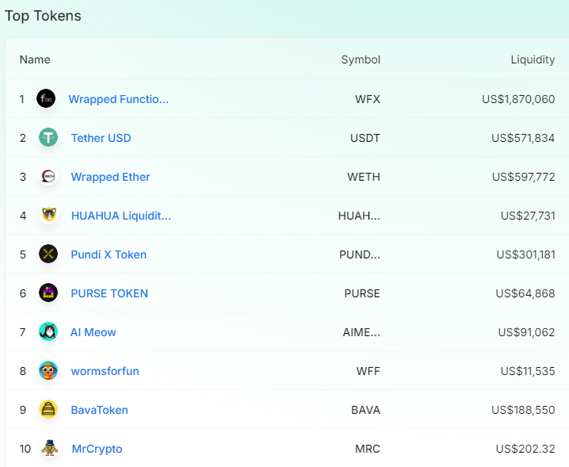
Task: Click the Wrapped Ether token logo
Action: tap(48, 176)
